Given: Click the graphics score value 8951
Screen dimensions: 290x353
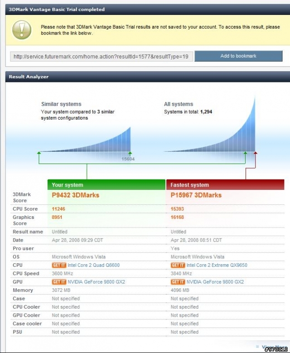Looking at the screenshot, I should click(57, 217).
